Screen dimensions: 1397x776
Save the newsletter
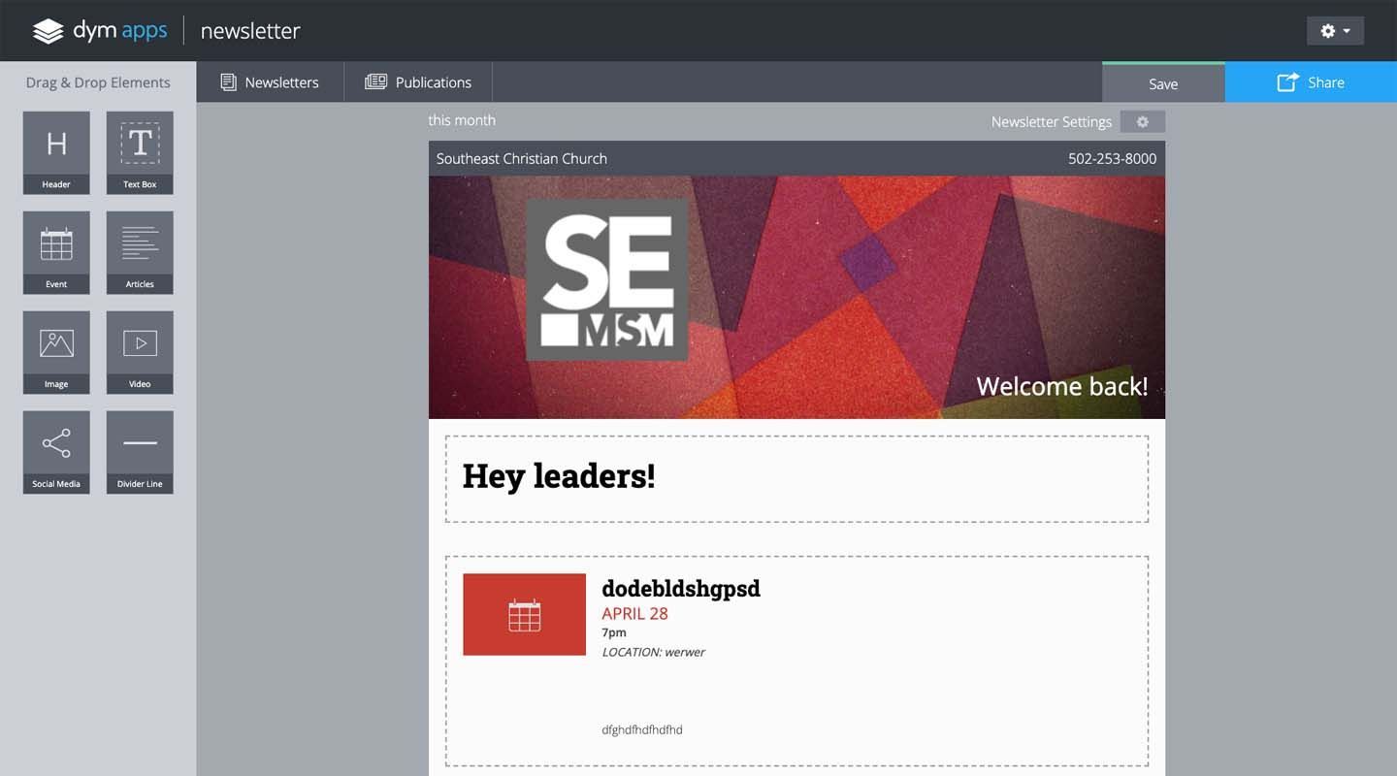(x=1163, y=83)
